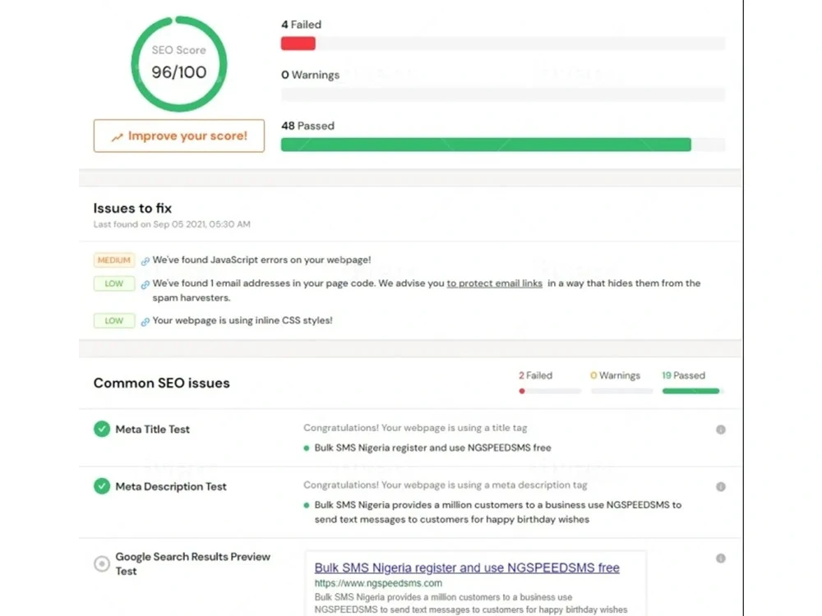
Task: Click the red 4 Failed progress bar
Action: coord(298,44)
